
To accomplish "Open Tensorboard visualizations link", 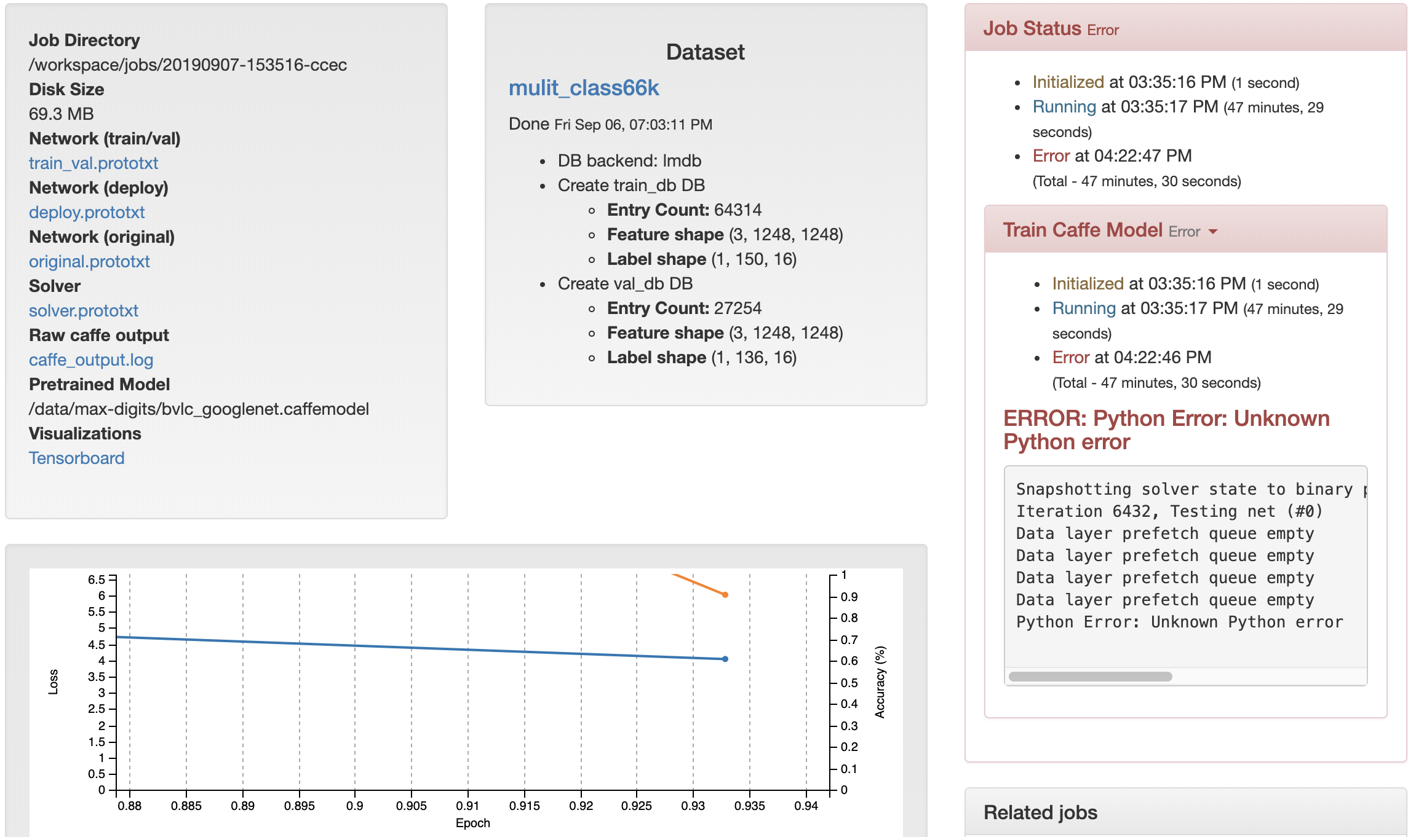I will click(77, 458).
